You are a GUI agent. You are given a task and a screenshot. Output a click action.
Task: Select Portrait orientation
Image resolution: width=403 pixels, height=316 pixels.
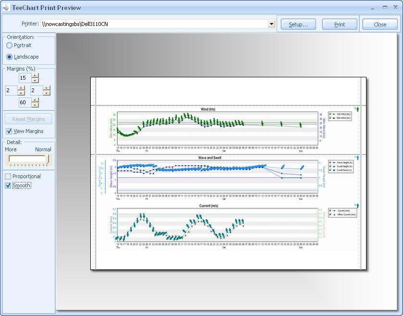[x=9, y=46]
